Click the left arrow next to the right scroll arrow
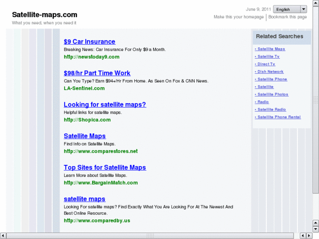 pyautogui.click(x=303, y=235)
